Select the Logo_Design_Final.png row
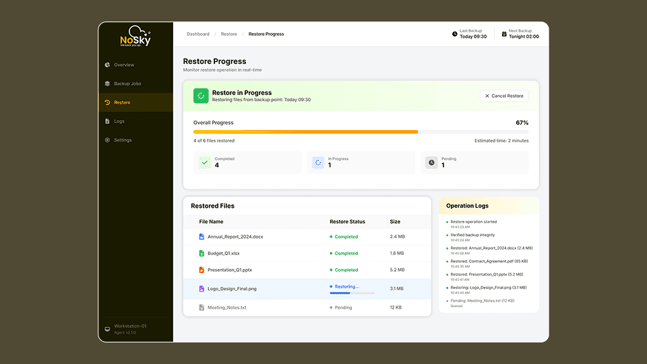 coord(307,289)
